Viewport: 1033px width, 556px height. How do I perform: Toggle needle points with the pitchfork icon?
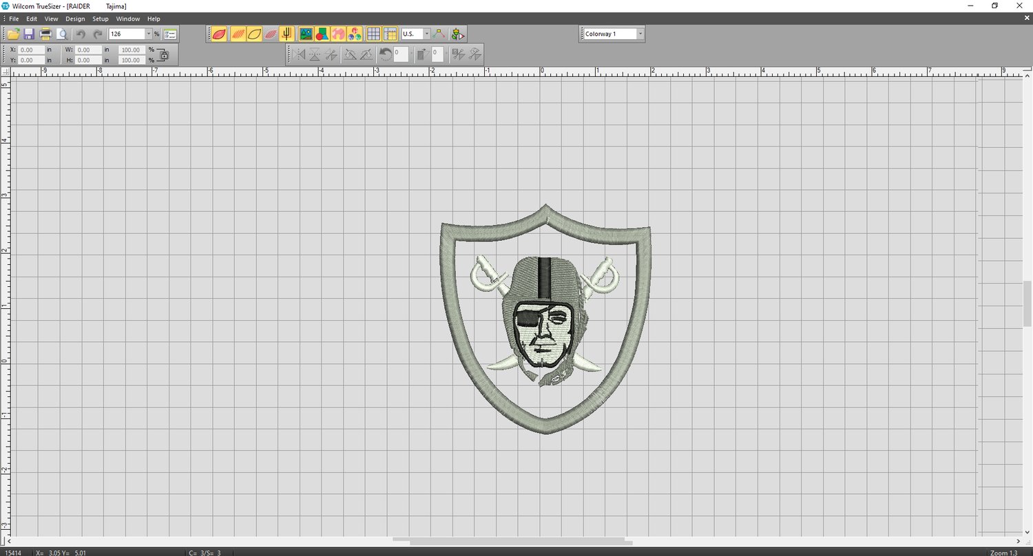point(287,34)
